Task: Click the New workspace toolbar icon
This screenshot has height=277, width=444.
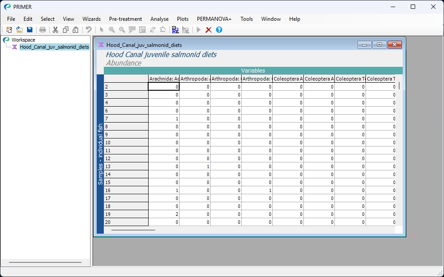Action: [9, 30]
